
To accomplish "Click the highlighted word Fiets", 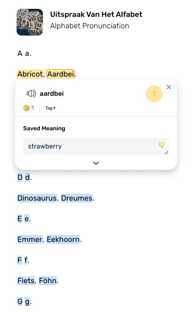I will coord(26,281).
